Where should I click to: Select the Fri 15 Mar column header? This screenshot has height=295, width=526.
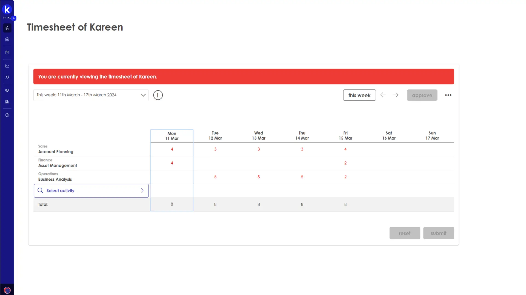[x=345, y=135]
